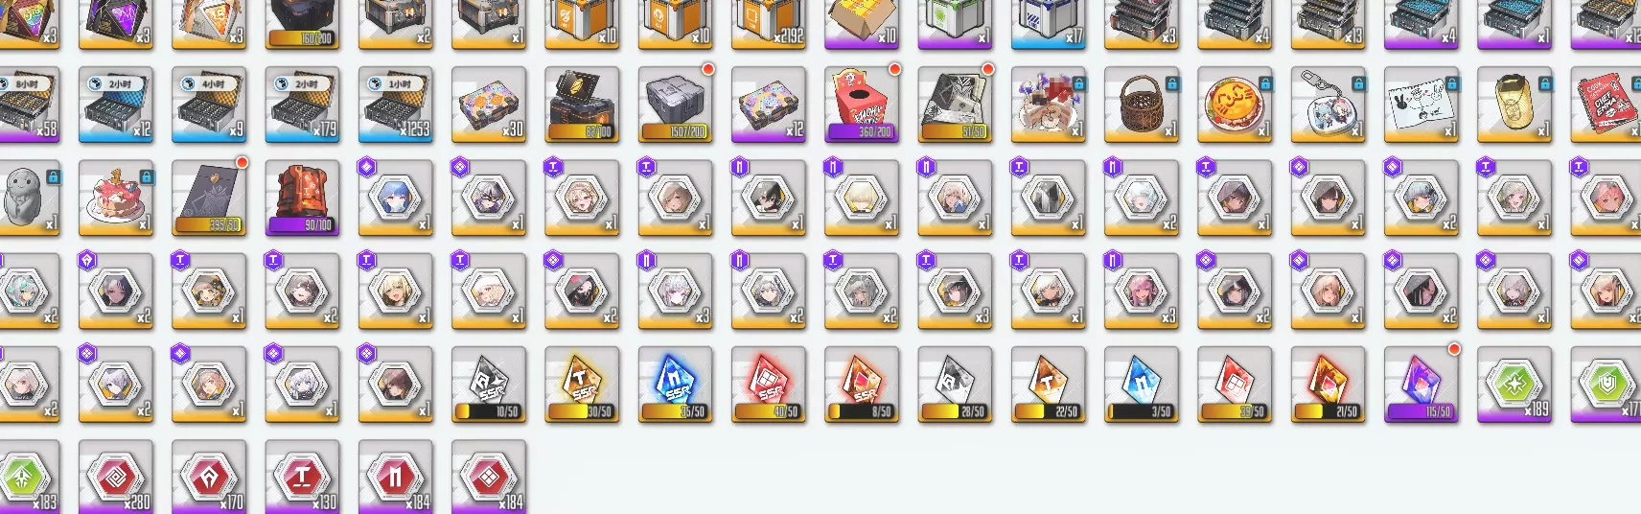Select the gold can item
1641x514 pixels.
point(1514,105)
